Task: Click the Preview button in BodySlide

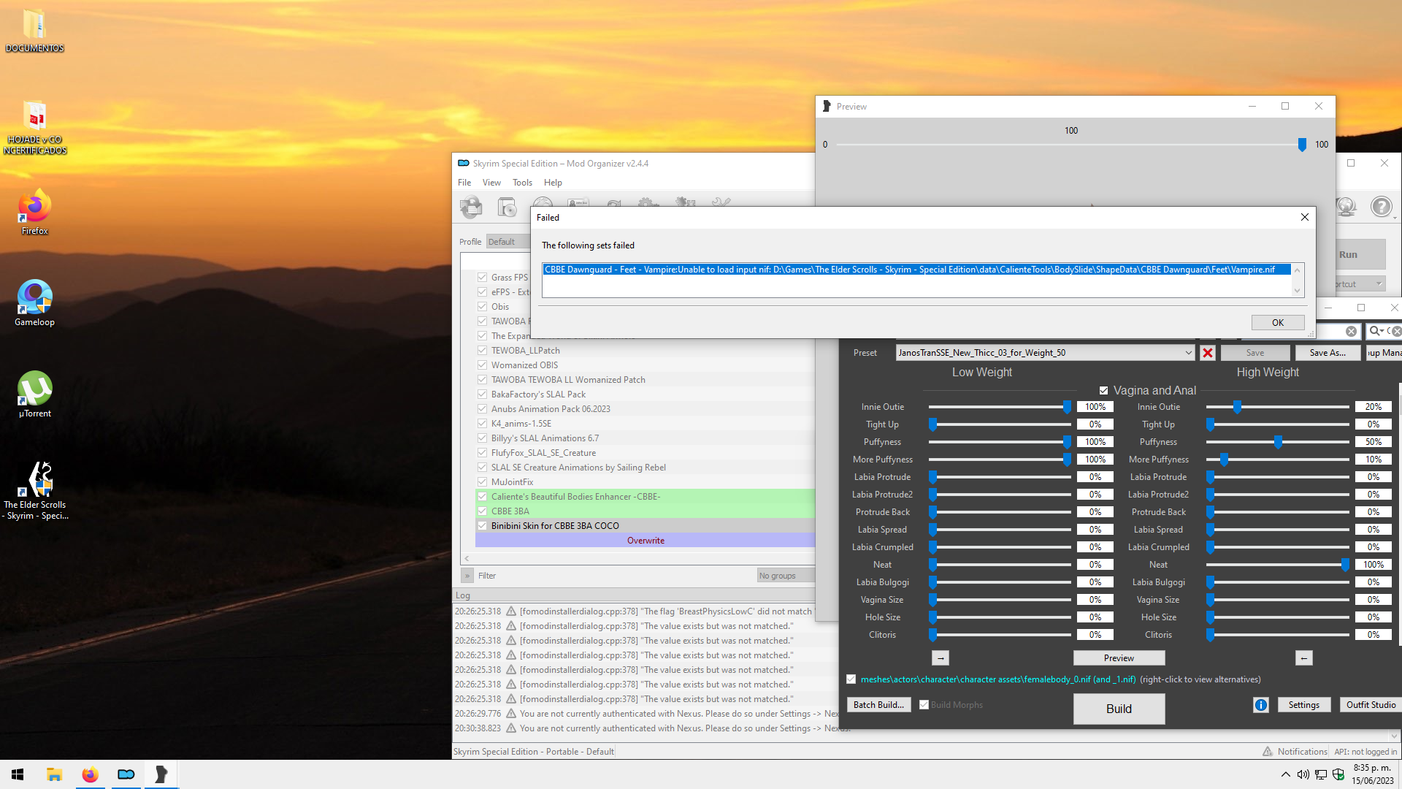Action: click(1119, 658)
